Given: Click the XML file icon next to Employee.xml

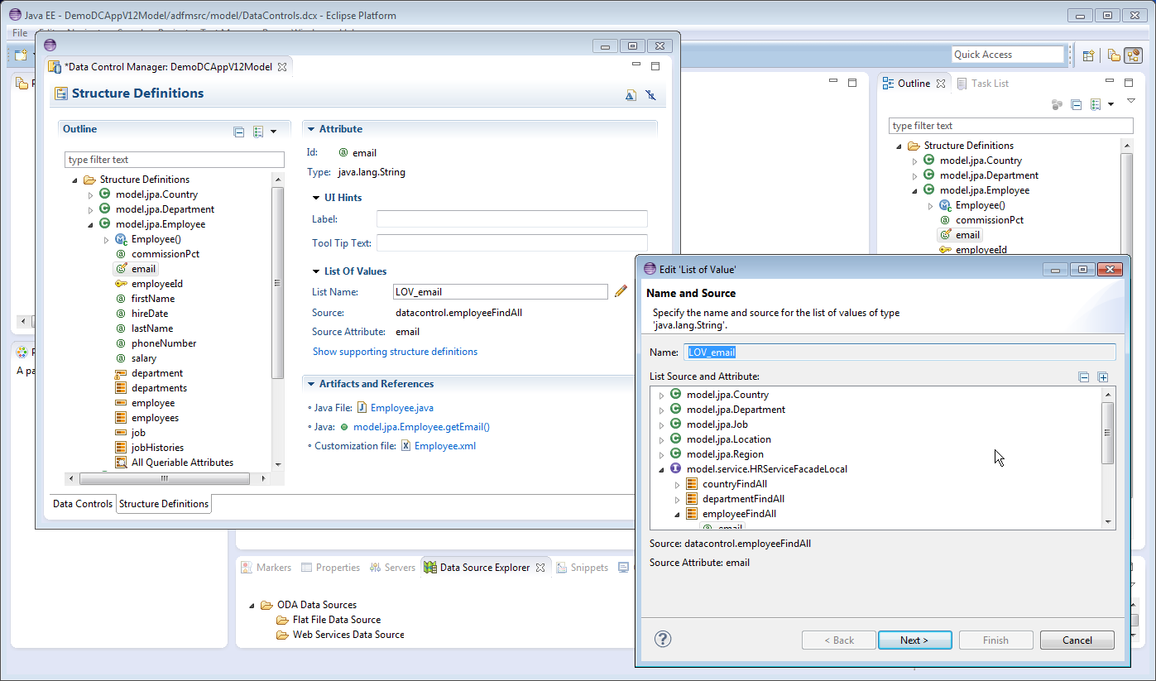Looking at the screenshot, I should point(405,446).
